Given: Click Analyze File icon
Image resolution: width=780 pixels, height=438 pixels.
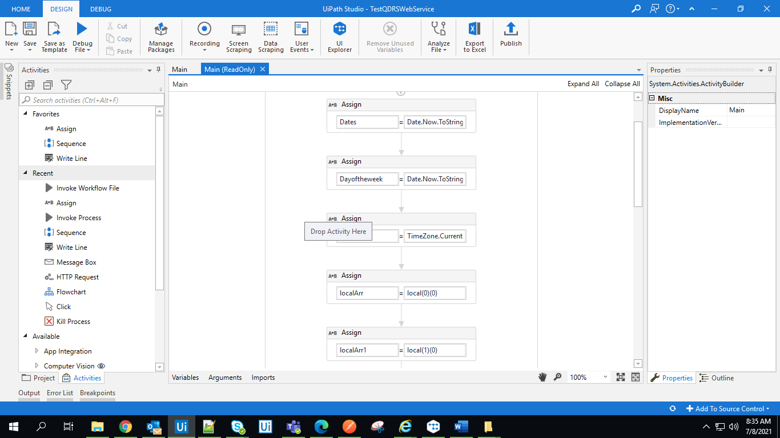Looking at the screenshot, I should [x=439, y=30].
